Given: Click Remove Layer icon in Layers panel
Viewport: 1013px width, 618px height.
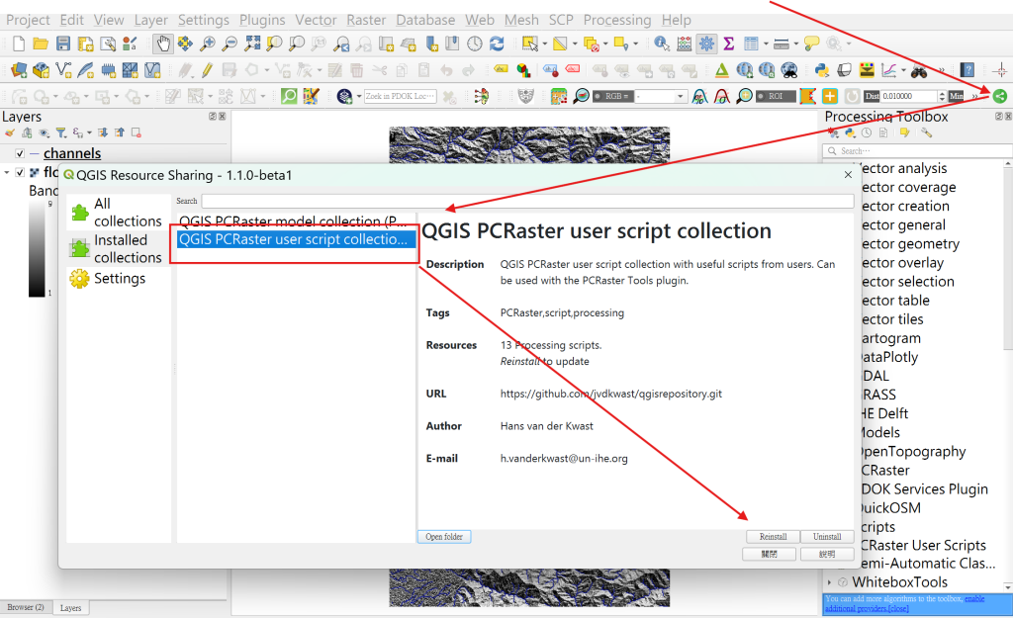Looking at the screenshot, I should pos(137,133).
